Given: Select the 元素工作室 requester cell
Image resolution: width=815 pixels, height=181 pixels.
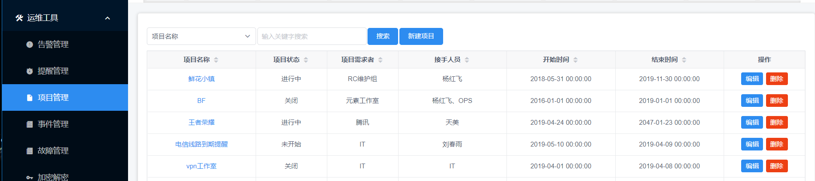Looking at the screenshot, I should [x=362, y=101].
